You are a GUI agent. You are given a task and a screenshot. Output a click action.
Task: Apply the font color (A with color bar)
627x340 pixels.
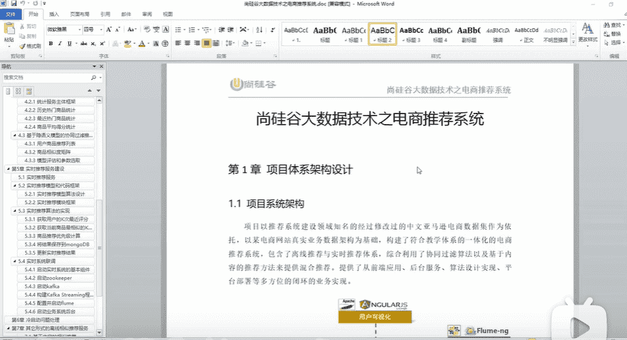(x=142, y=43)
